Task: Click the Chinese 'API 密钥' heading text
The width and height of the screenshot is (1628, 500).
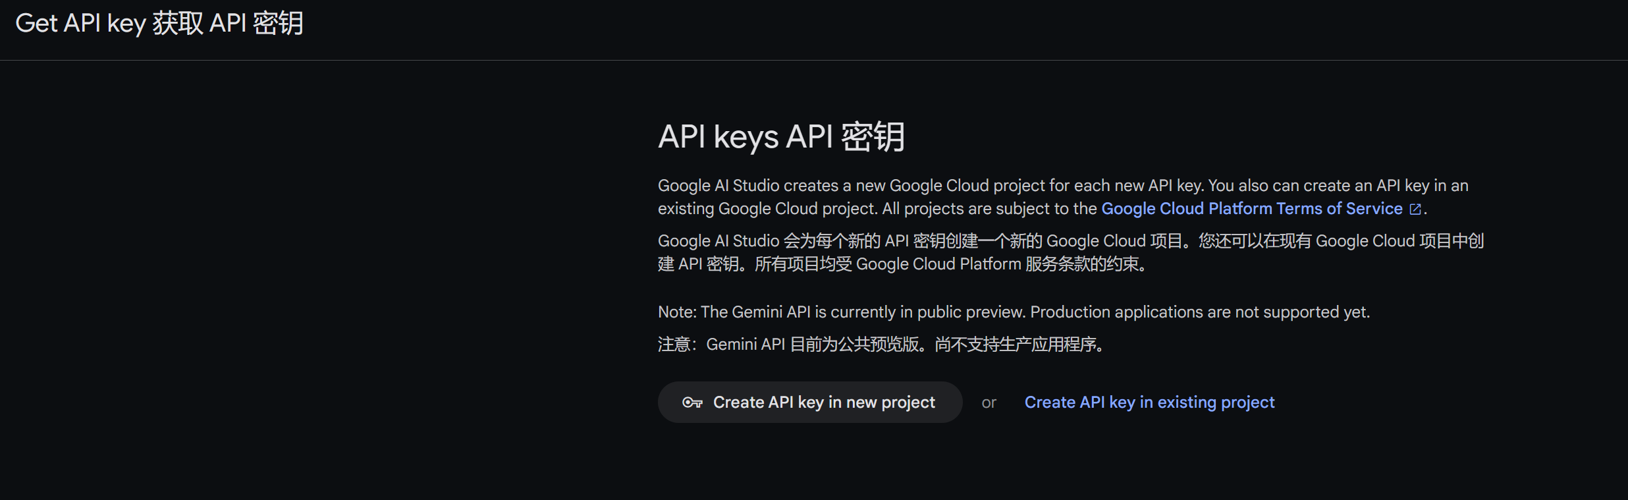Action: [x=846, y=137]
